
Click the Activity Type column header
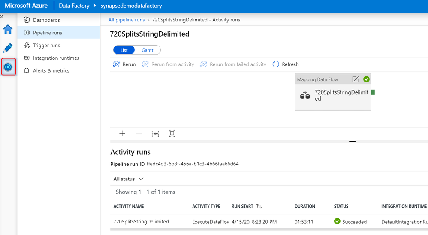coord(206,206)
